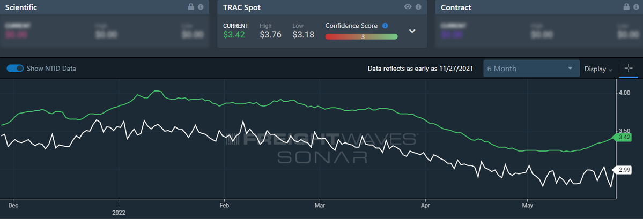Image resolution: width=643 pixels, height=219 pixels.
Task: Open the Display dropdown menu
Action: [598, 69]
